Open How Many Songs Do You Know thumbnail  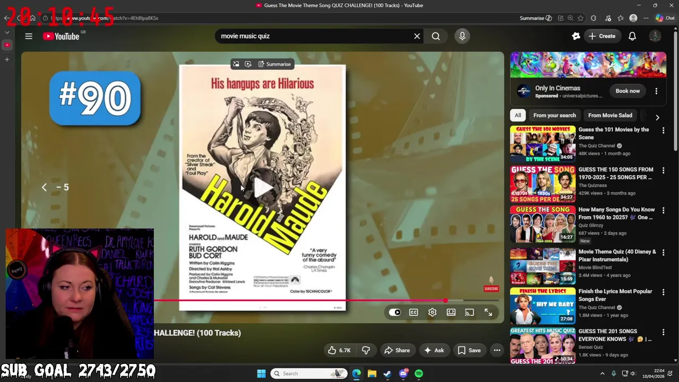tap(543, 224)
